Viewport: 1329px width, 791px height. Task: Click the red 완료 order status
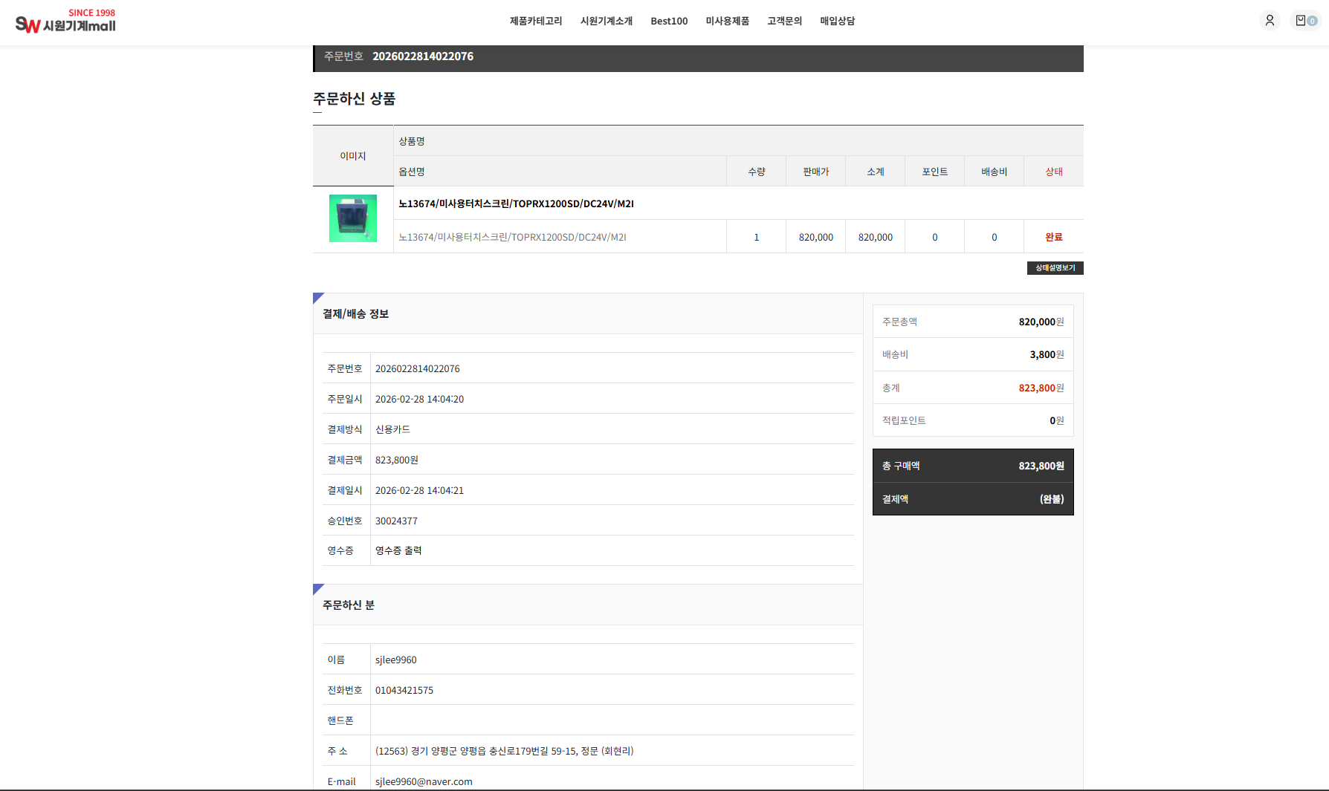coord(1053,237)
